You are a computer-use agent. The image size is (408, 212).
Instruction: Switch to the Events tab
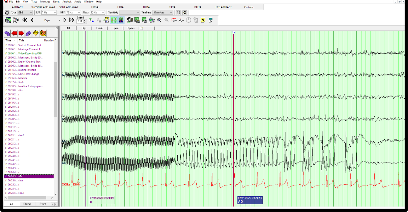point(99,28)
